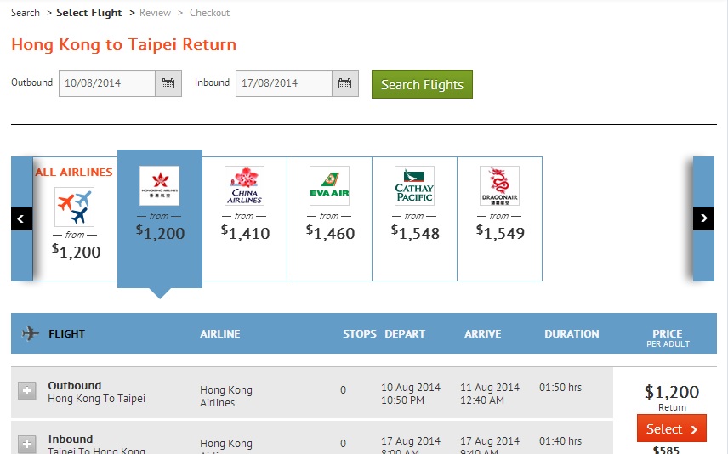Screen dimensions: 728x454
Task: Open the Inbound date calendar picker
Action: click(344, 83)
